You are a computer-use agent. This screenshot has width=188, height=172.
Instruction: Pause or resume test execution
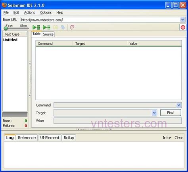click(x=56, y=27)
